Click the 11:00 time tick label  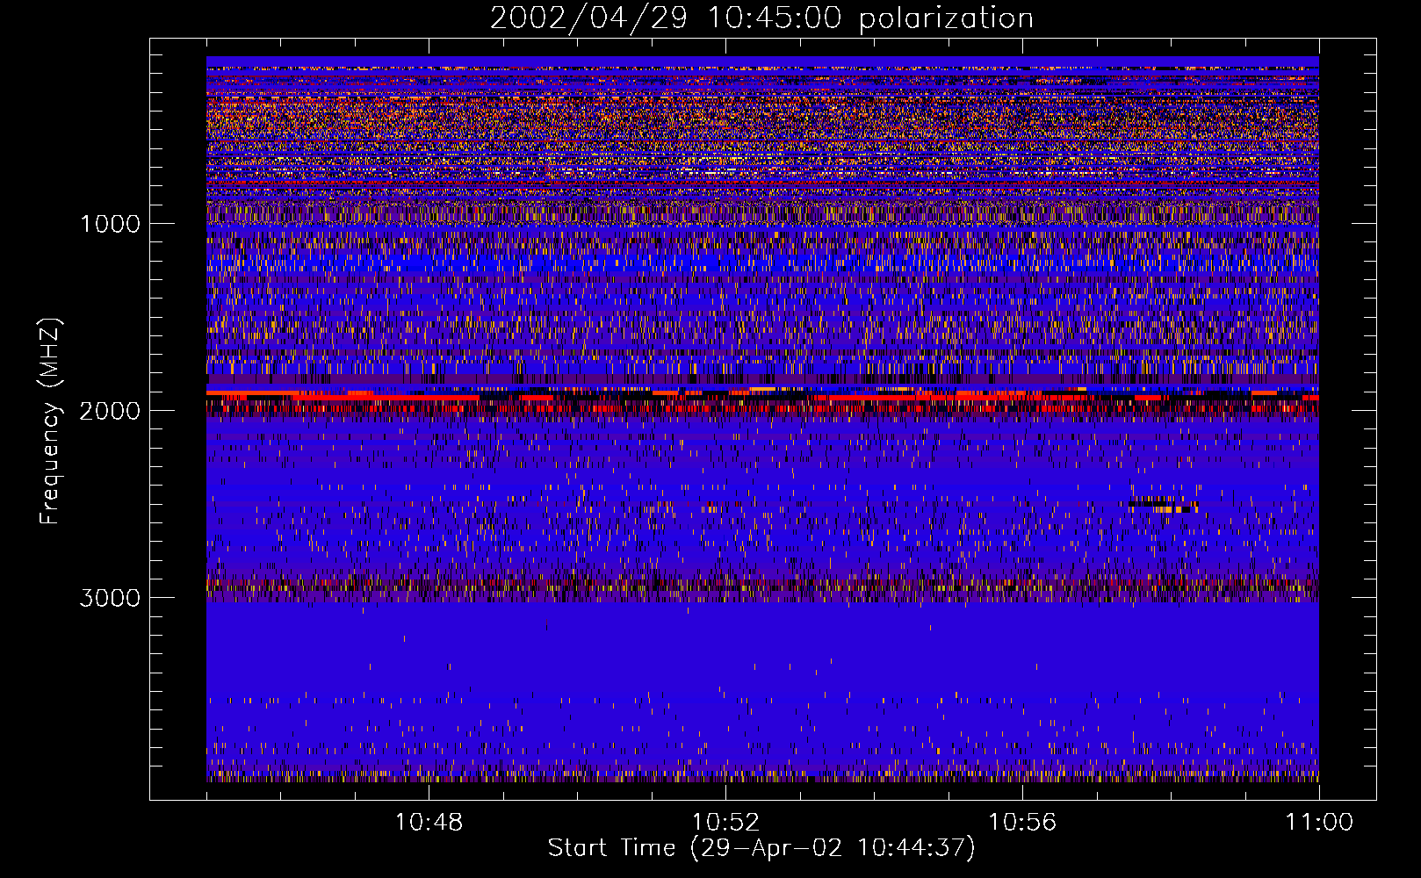pos(1319,823)
